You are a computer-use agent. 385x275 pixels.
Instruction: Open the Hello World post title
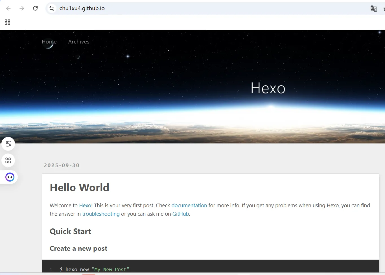pos(79,188)
